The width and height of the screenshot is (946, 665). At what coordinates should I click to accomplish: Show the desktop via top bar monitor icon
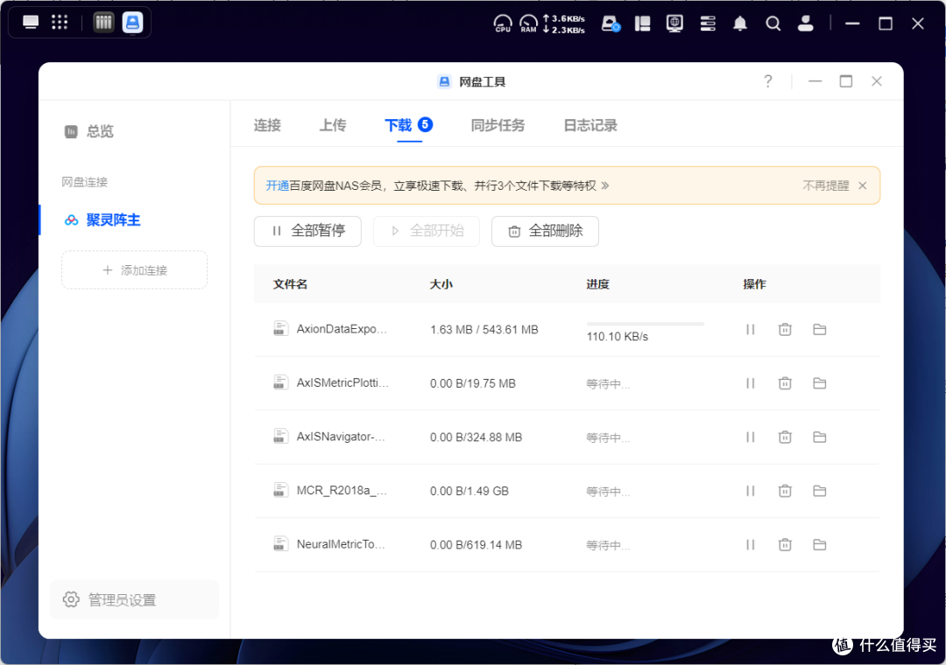[x=30, y=23]
